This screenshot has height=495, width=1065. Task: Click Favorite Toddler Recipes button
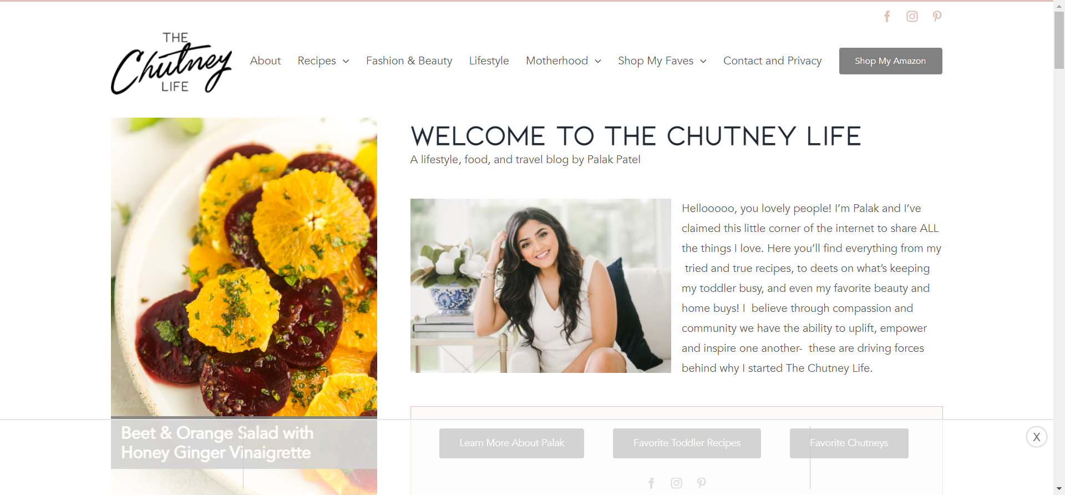click(687, 443)
